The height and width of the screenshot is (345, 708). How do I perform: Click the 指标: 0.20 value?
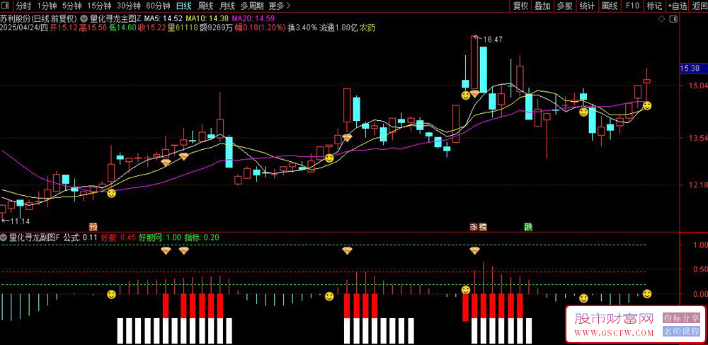point(202,236)
